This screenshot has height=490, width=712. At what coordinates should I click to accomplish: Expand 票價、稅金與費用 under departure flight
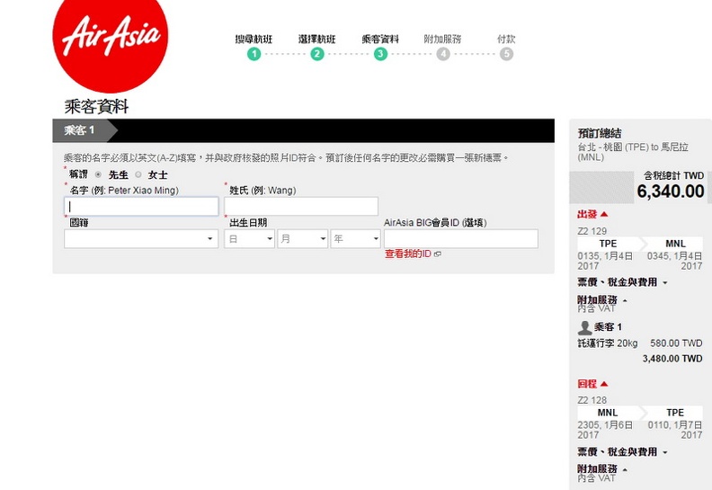click(x=622, y=282)
